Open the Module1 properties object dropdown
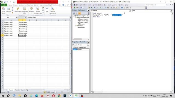This screenshot has height=98, width=175. [88, 45]
